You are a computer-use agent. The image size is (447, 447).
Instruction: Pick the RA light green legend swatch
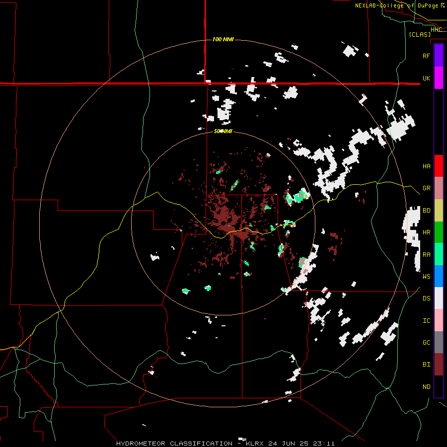439,254
